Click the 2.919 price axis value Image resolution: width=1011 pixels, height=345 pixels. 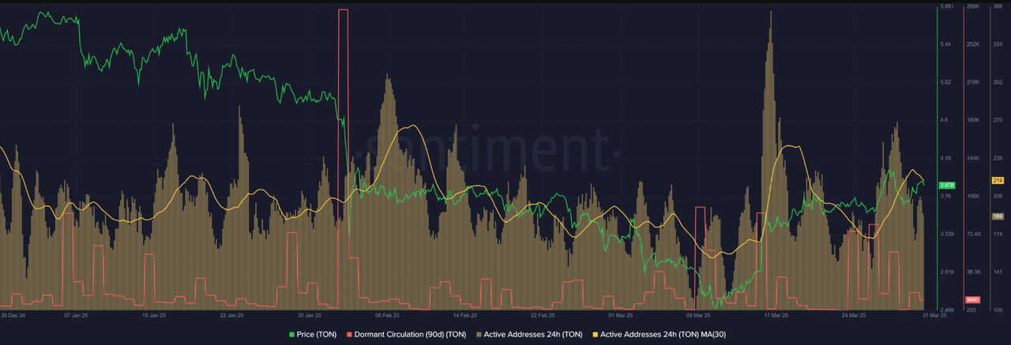tap(947, 272)
